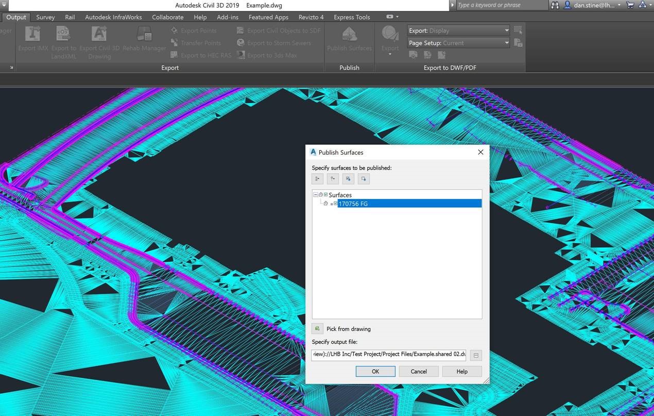Collapse the Surfaces tree node
Screen dimensions: 654x416
tap(316, 195)
